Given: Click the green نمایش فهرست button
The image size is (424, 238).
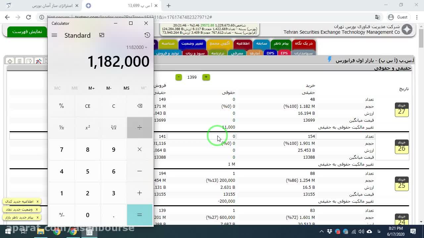Looking at the screenshot, I should tap(27, 31).
